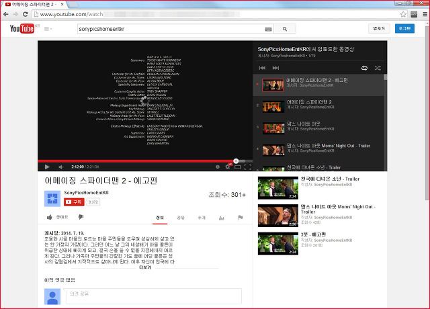The width and height of the screenshot is (430, 309).
Task: Expand the YouTube guide menu dropdown
Action: point(48,29)
